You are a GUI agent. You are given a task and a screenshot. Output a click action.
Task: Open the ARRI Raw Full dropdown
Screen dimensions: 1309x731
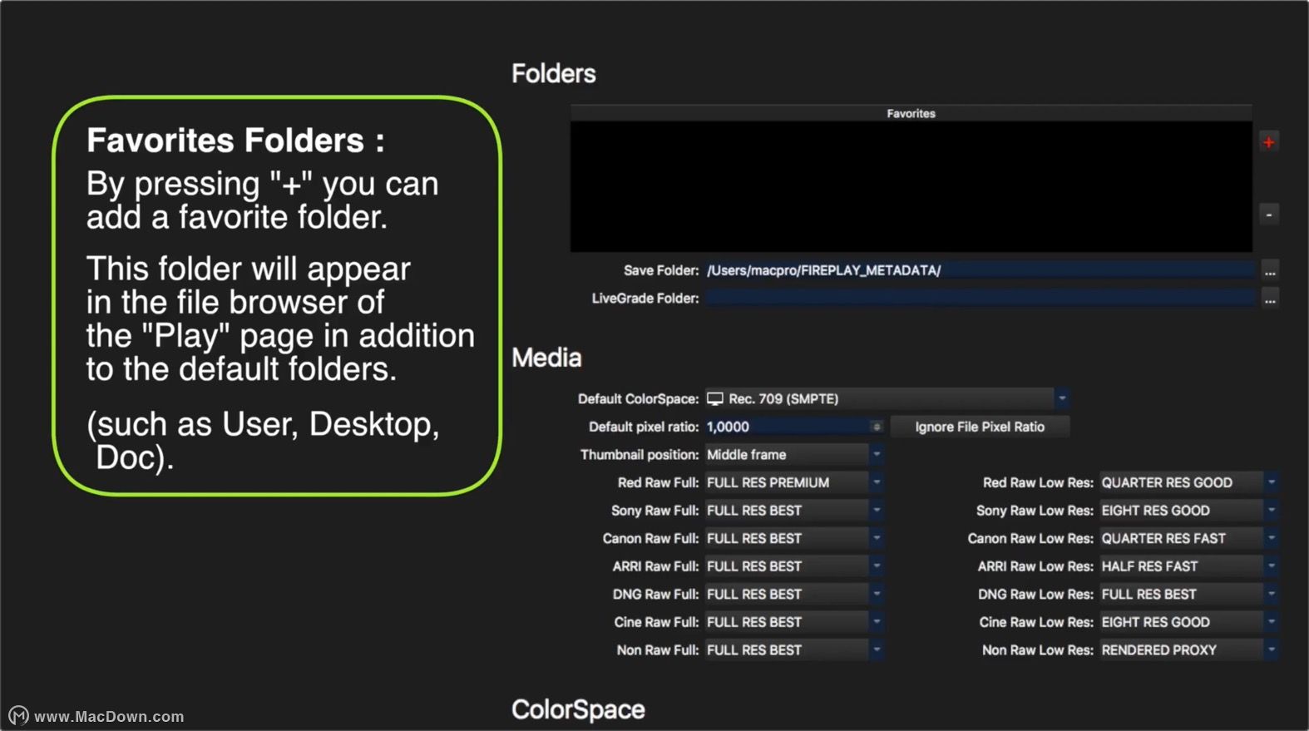793,566
